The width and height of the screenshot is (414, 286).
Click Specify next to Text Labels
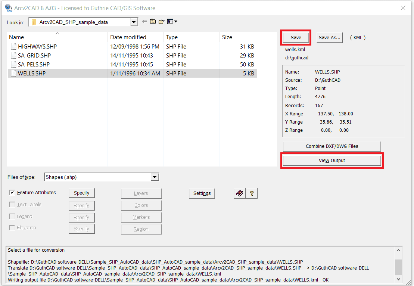[x=82, y=205]
